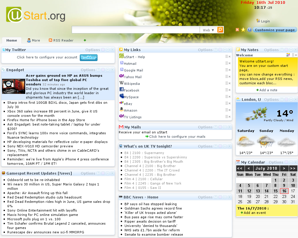Click the yellow star favorite icon

pos(243,30)
